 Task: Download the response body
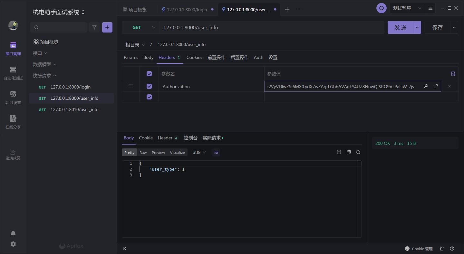[x=339, y=152]
